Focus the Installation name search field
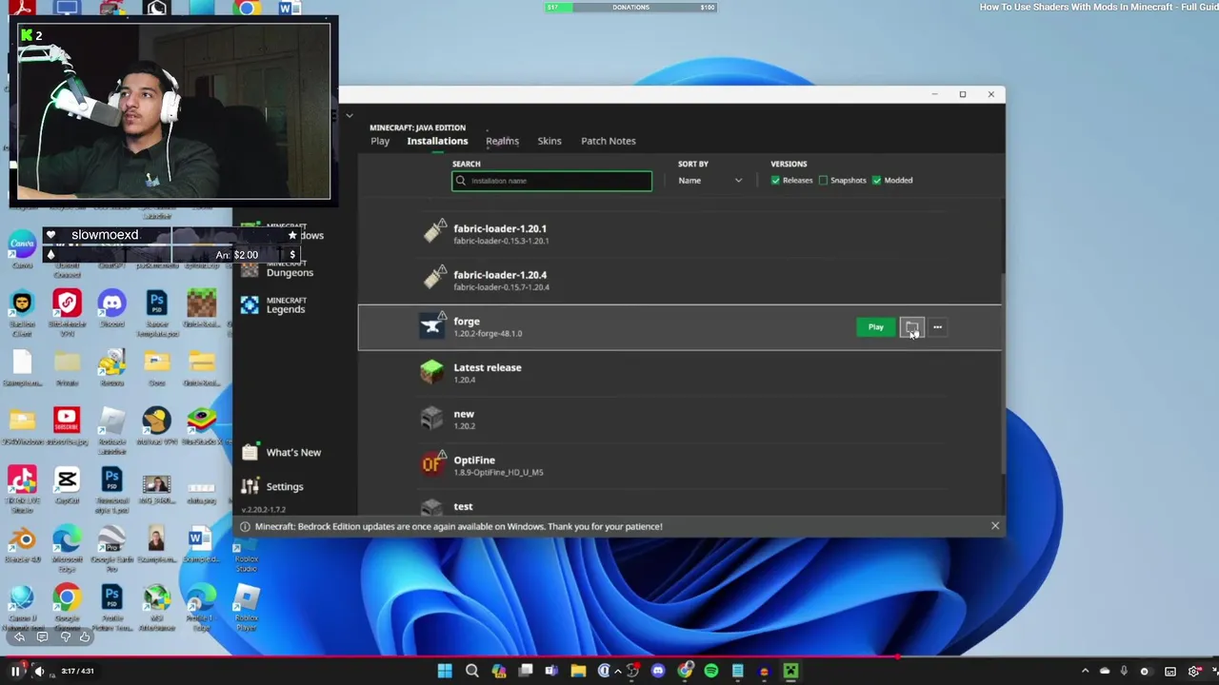The image size is (1219, 685). pyautogui.click(x=552, y=181)
